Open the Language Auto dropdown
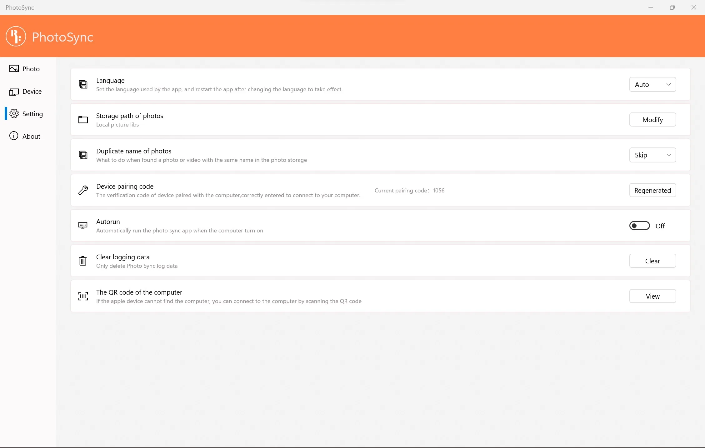Screen dimensions: 705x448 (x=652, y=84)
